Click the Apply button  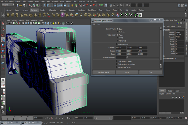[x=127, y=72]
